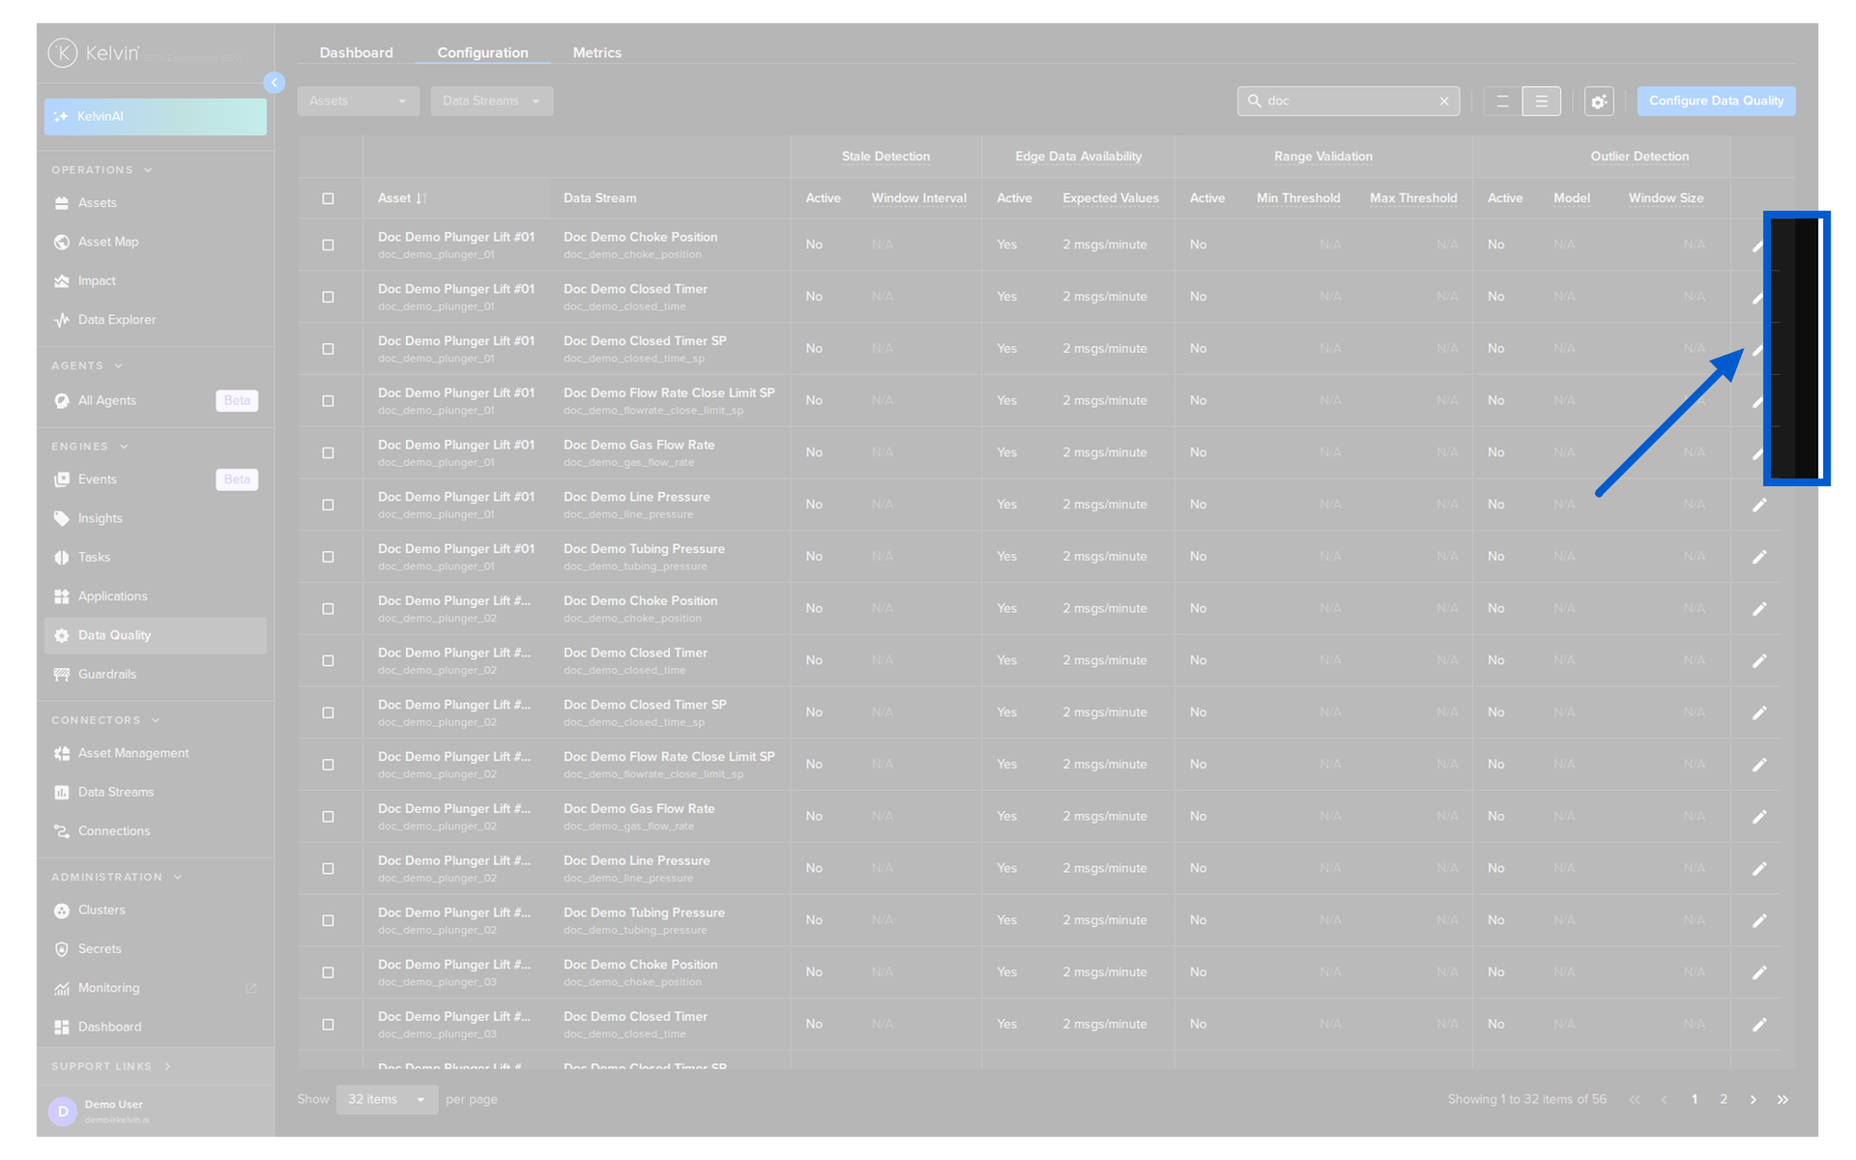The image size is (1856, 1160).
Task: Open Tasks page
Action: point(155,558)
